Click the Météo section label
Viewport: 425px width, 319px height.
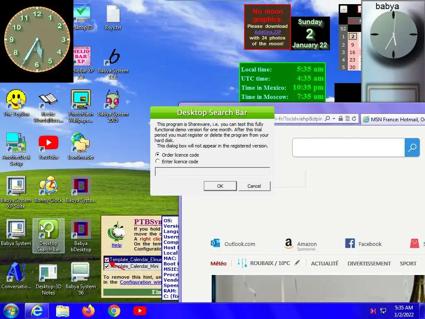click(218, 263)
